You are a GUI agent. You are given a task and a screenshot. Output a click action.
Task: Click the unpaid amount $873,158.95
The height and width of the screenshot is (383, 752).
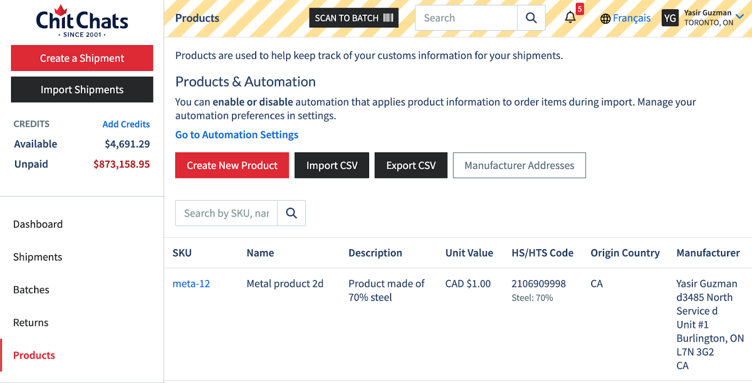(121, 164)
